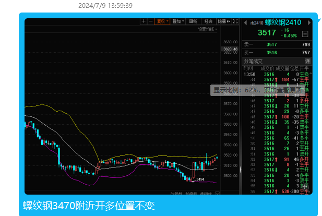Select trade row with volume 538
322x216 pixels.
click(276, 191)
